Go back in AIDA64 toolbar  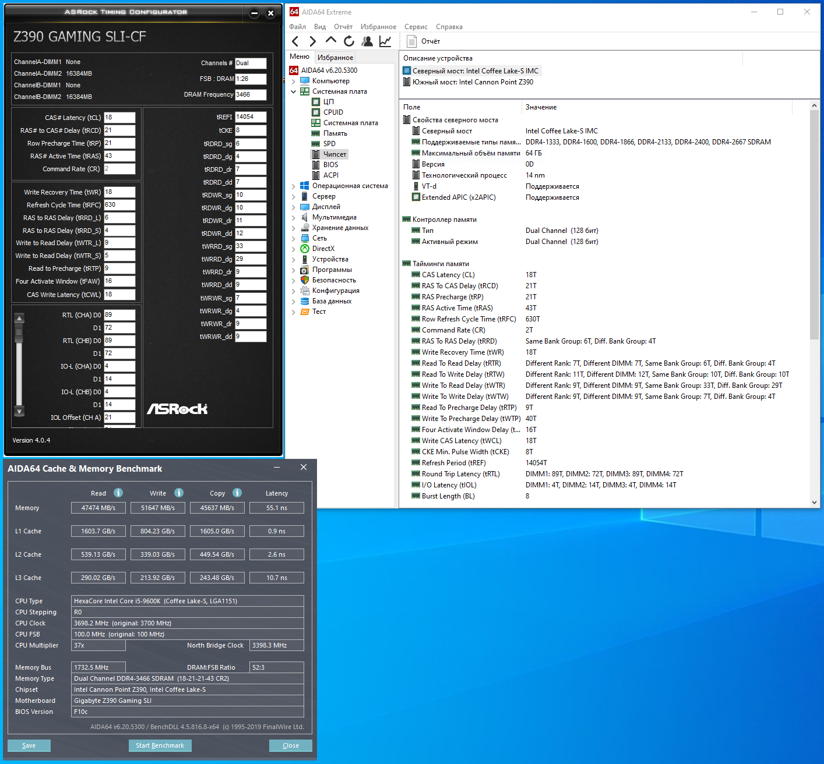coord(295,41)
